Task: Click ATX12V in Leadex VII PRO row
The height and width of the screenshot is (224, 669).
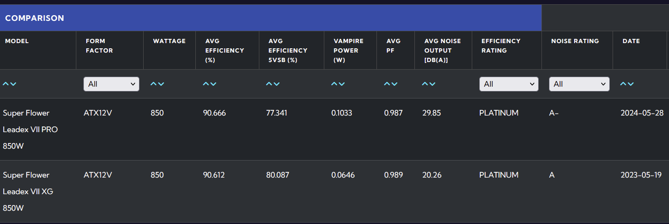Action: (x=98, y=113)
